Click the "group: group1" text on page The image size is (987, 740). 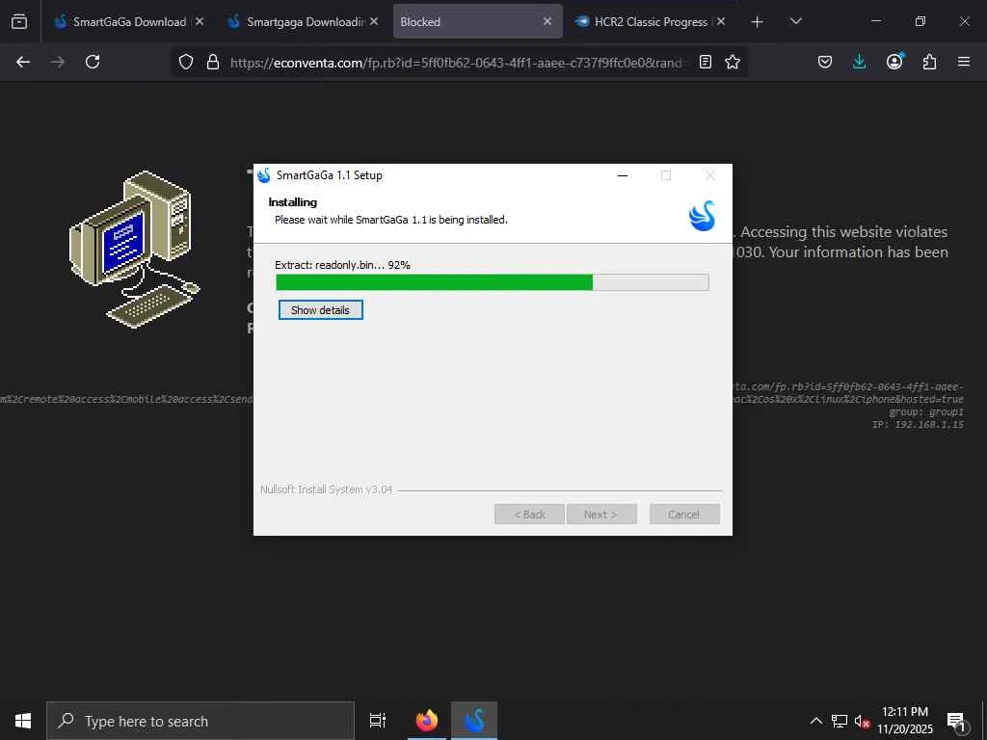point(926,412)
